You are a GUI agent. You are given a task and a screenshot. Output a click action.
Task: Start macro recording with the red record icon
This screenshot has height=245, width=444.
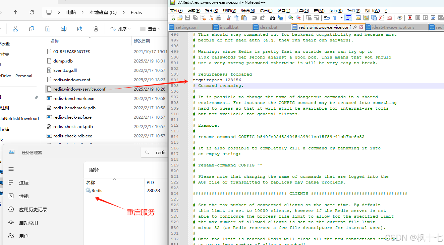[x=410, y=18]
